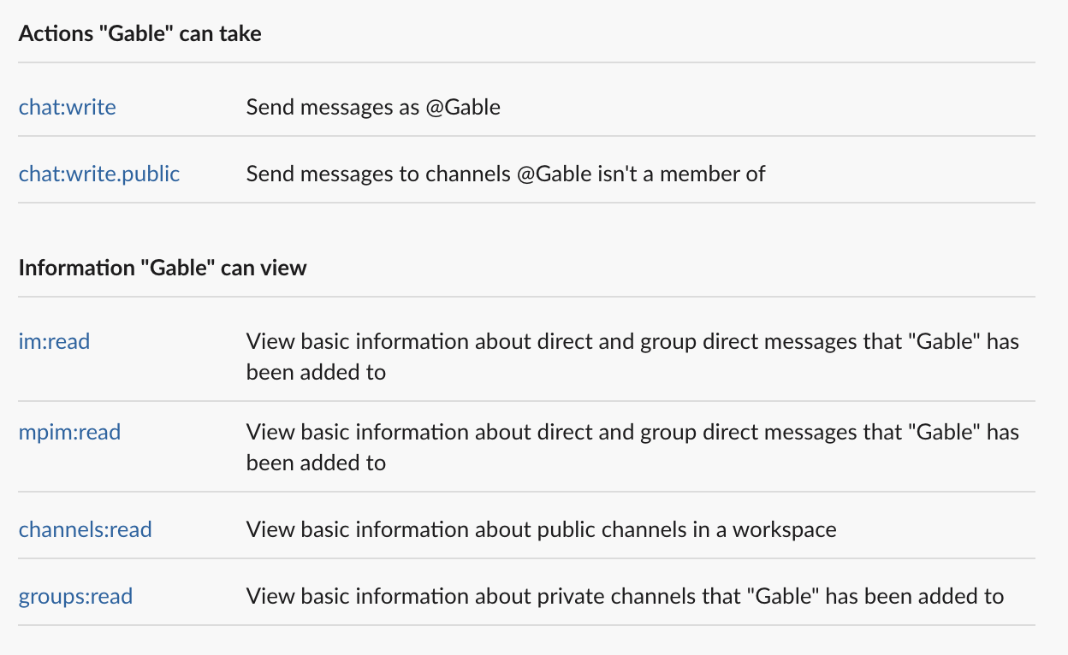This screenshot has width=1068, height=655.
Task: Open the chat:write scope link
Action: click(67, 107)
